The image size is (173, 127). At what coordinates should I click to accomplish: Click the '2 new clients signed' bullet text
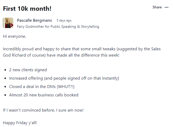click(x=28, y=70)
